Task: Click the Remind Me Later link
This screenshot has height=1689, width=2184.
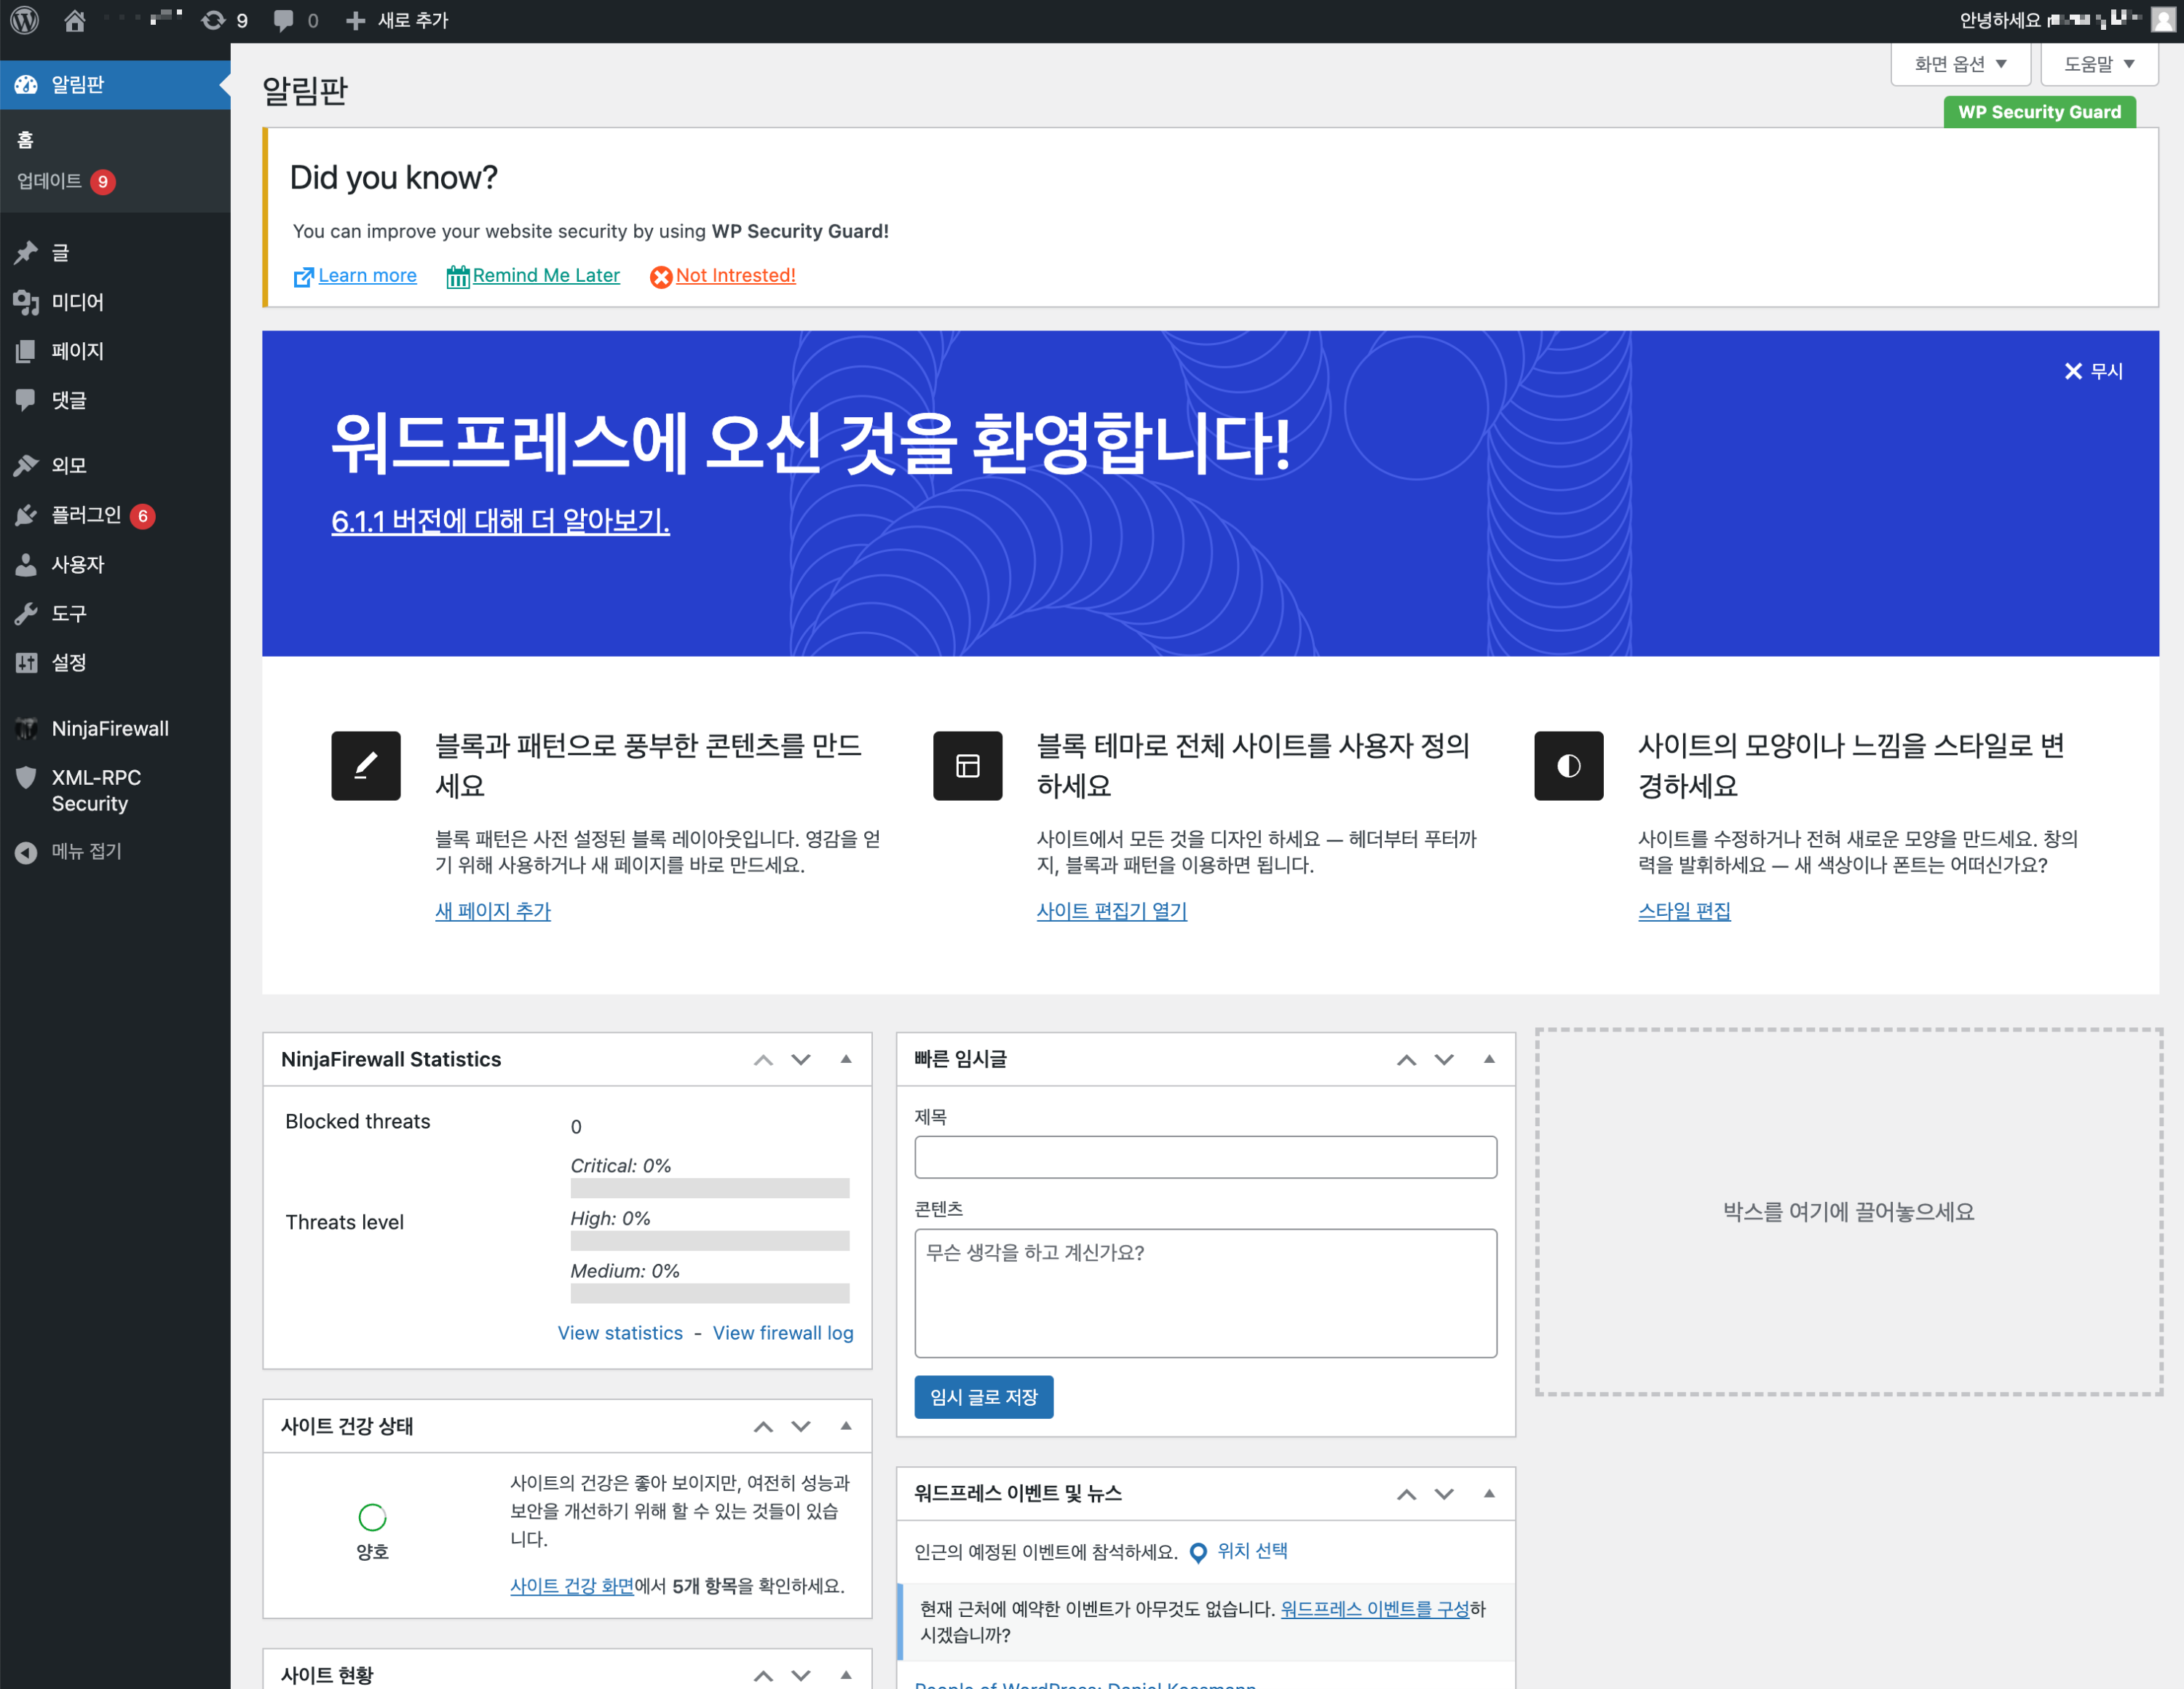Action: (x=545, y=275)
